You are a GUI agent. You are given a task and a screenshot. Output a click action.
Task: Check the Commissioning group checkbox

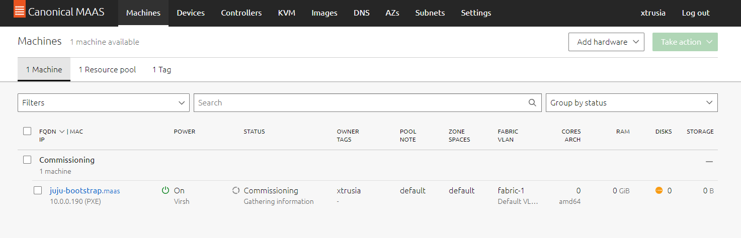click(27, 160)
